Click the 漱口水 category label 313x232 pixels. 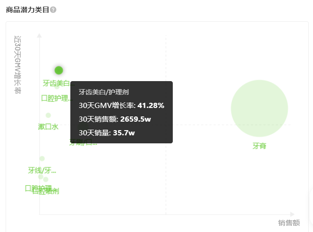(x=48, y=126)
